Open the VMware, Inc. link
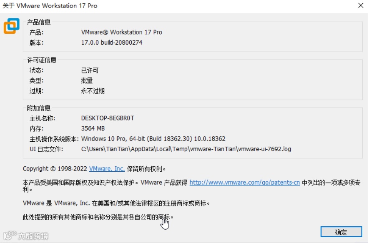Viewport: 369px width, 243px height. (107, 169)
